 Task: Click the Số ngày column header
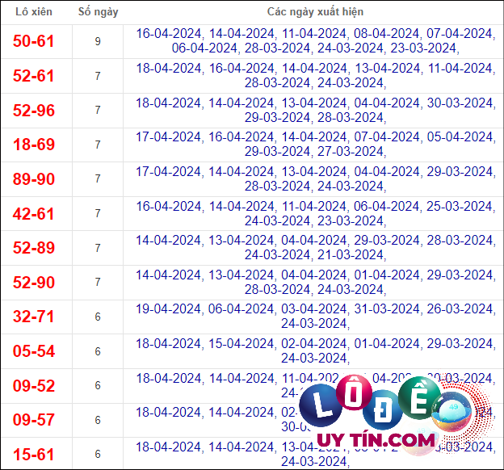click(x=98, y=12)
